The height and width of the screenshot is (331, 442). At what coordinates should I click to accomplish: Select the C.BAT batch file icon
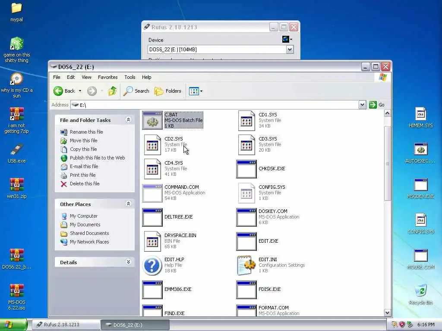(152, 121)
